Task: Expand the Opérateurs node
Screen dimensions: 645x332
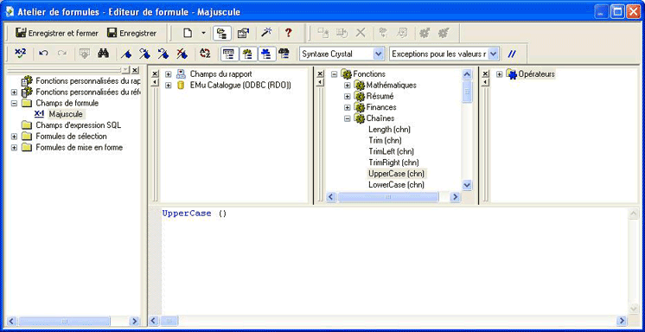Action: coord(500,74)
